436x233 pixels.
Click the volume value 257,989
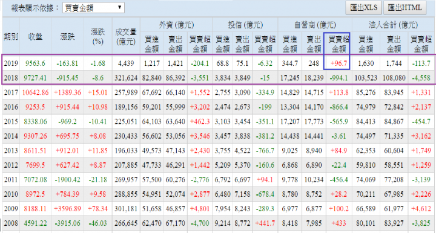coord(126,92)
